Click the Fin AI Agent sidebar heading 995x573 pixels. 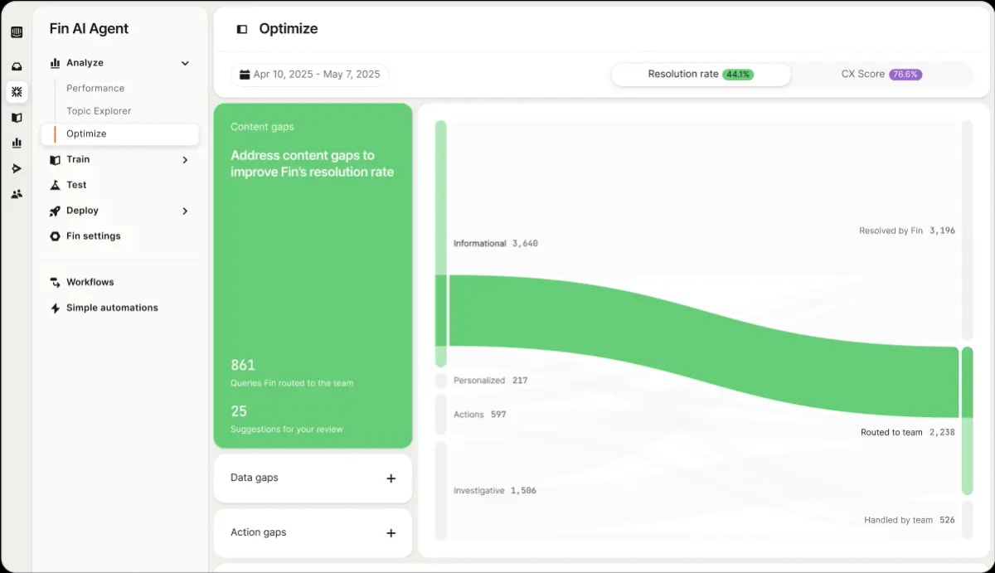tap(89, 29)
